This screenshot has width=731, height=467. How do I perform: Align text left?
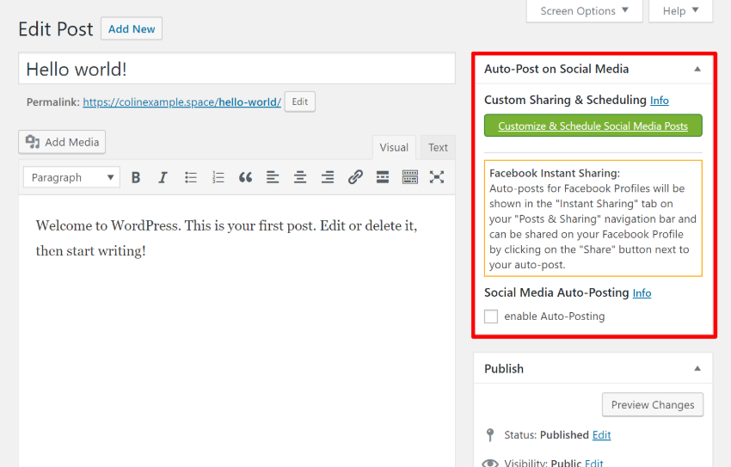tap(273, 177)
